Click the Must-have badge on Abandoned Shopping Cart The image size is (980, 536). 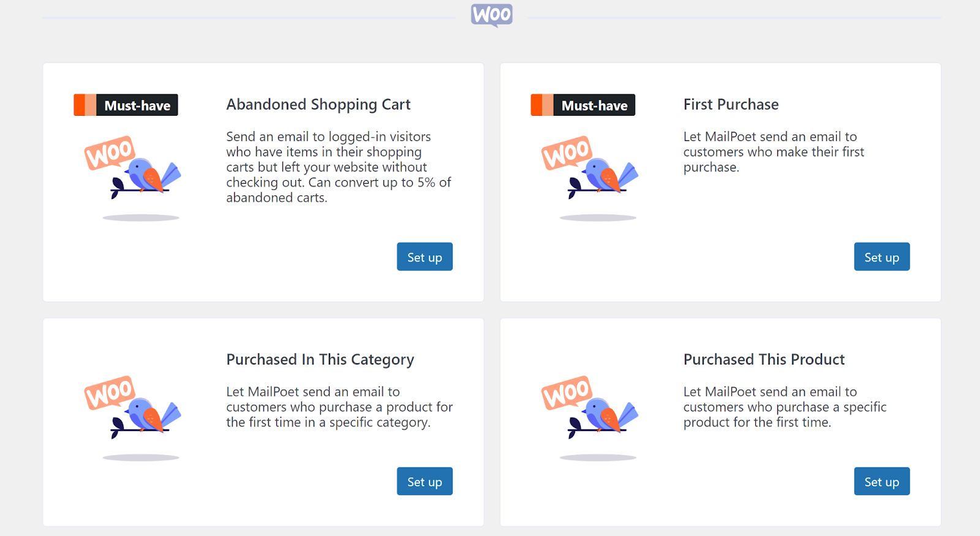tap(126, 105)
